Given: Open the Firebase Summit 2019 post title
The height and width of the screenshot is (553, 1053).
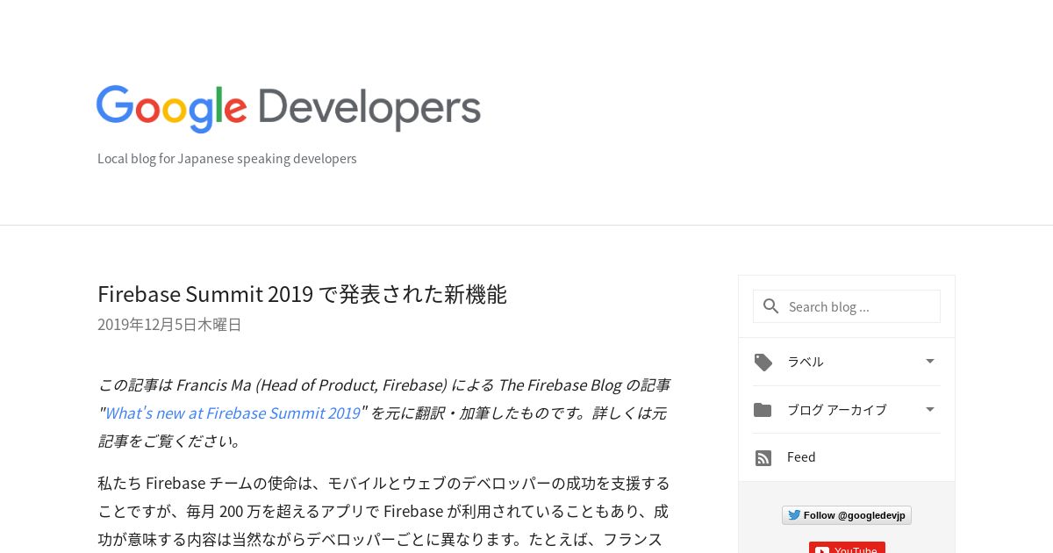Looking at the screenshot, I should (302, 294).
